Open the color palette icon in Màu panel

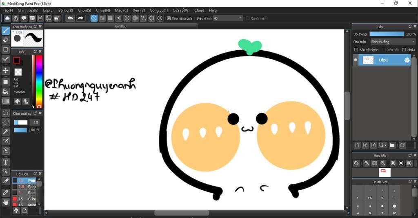click(x=17, y=101)
